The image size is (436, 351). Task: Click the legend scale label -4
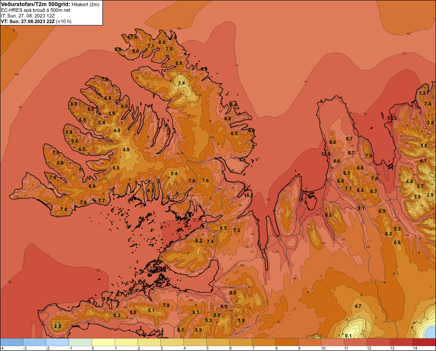[2, 348]
